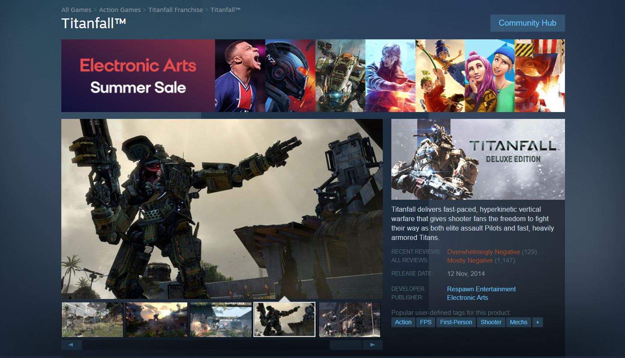The image size is (625, 358).
Task: Select the first screenshot thumbnail
Action: tap(93, 320)
